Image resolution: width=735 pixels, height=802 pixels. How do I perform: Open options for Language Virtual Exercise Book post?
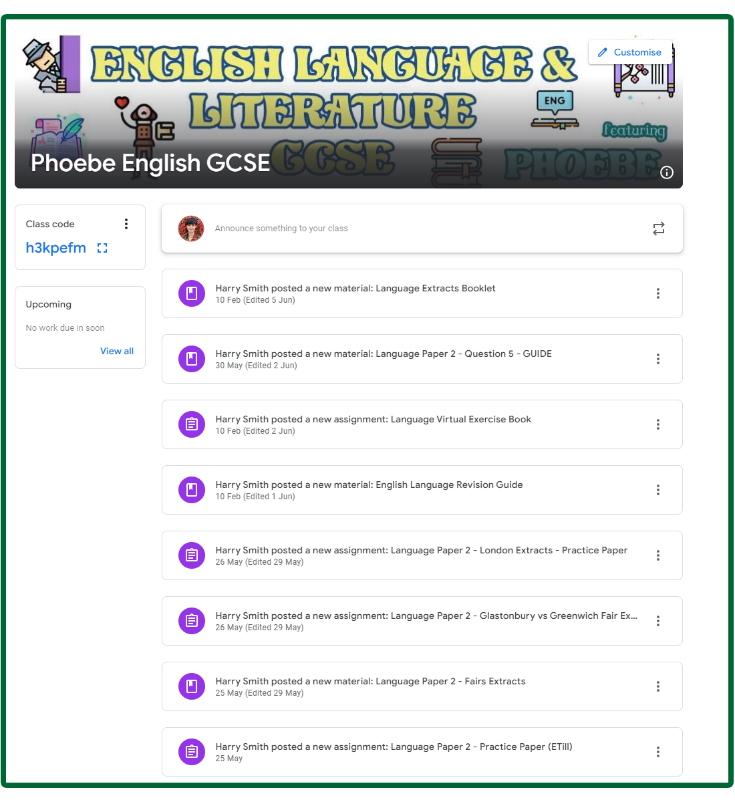658,424
